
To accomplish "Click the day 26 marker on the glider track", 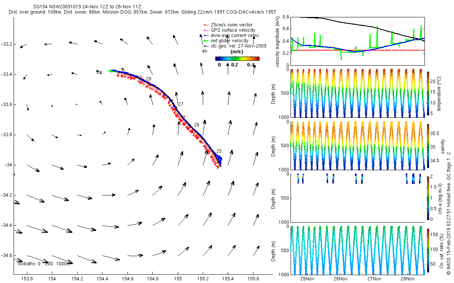I will [196, 125].
